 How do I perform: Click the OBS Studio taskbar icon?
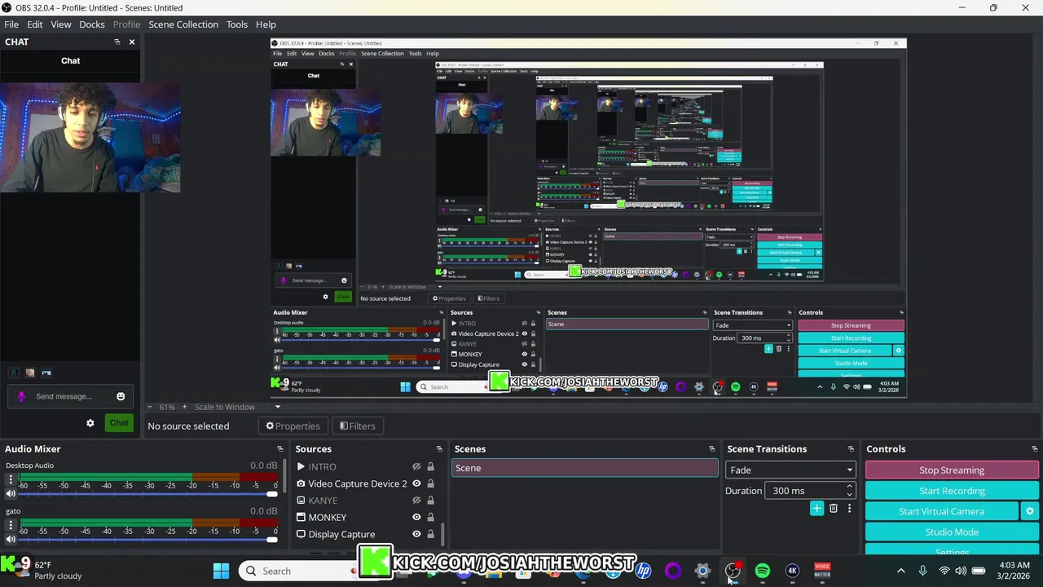(x=733, y=571)
